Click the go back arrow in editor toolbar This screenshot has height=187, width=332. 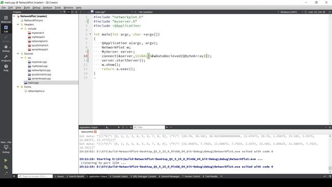[81, 12]
